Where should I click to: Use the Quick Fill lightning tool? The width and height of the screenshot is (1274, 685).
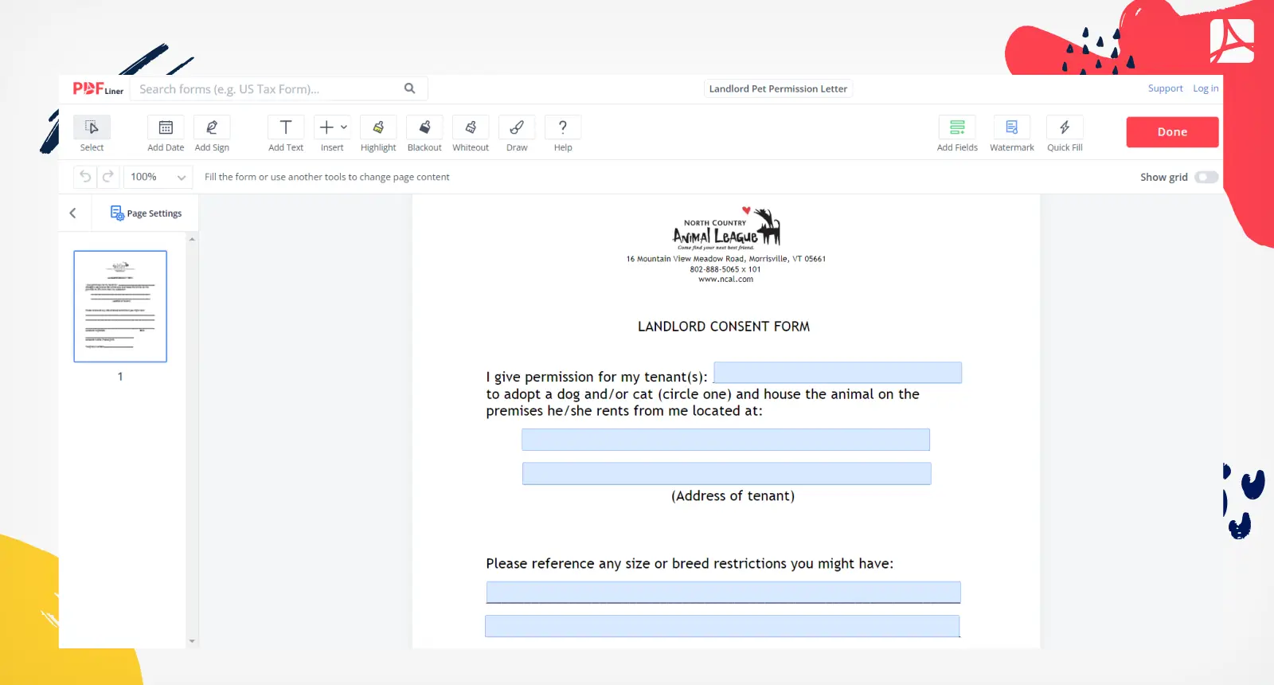tap(1065, 134)
